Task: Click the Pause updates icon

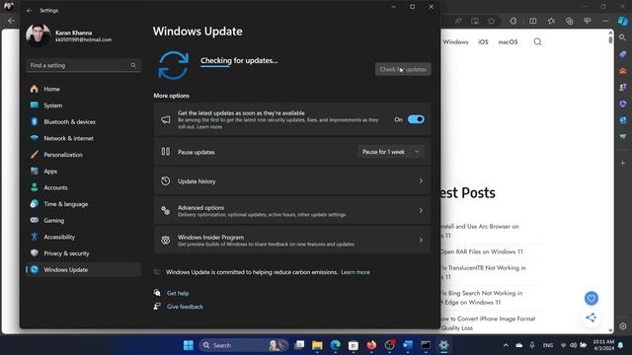Action: coord(166,152)
